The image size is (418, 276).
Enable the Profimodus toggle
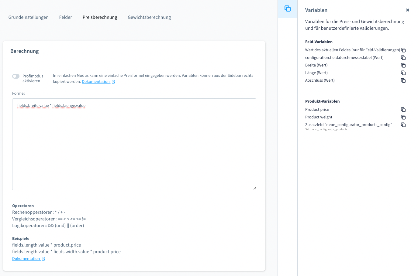click(16, 76)
